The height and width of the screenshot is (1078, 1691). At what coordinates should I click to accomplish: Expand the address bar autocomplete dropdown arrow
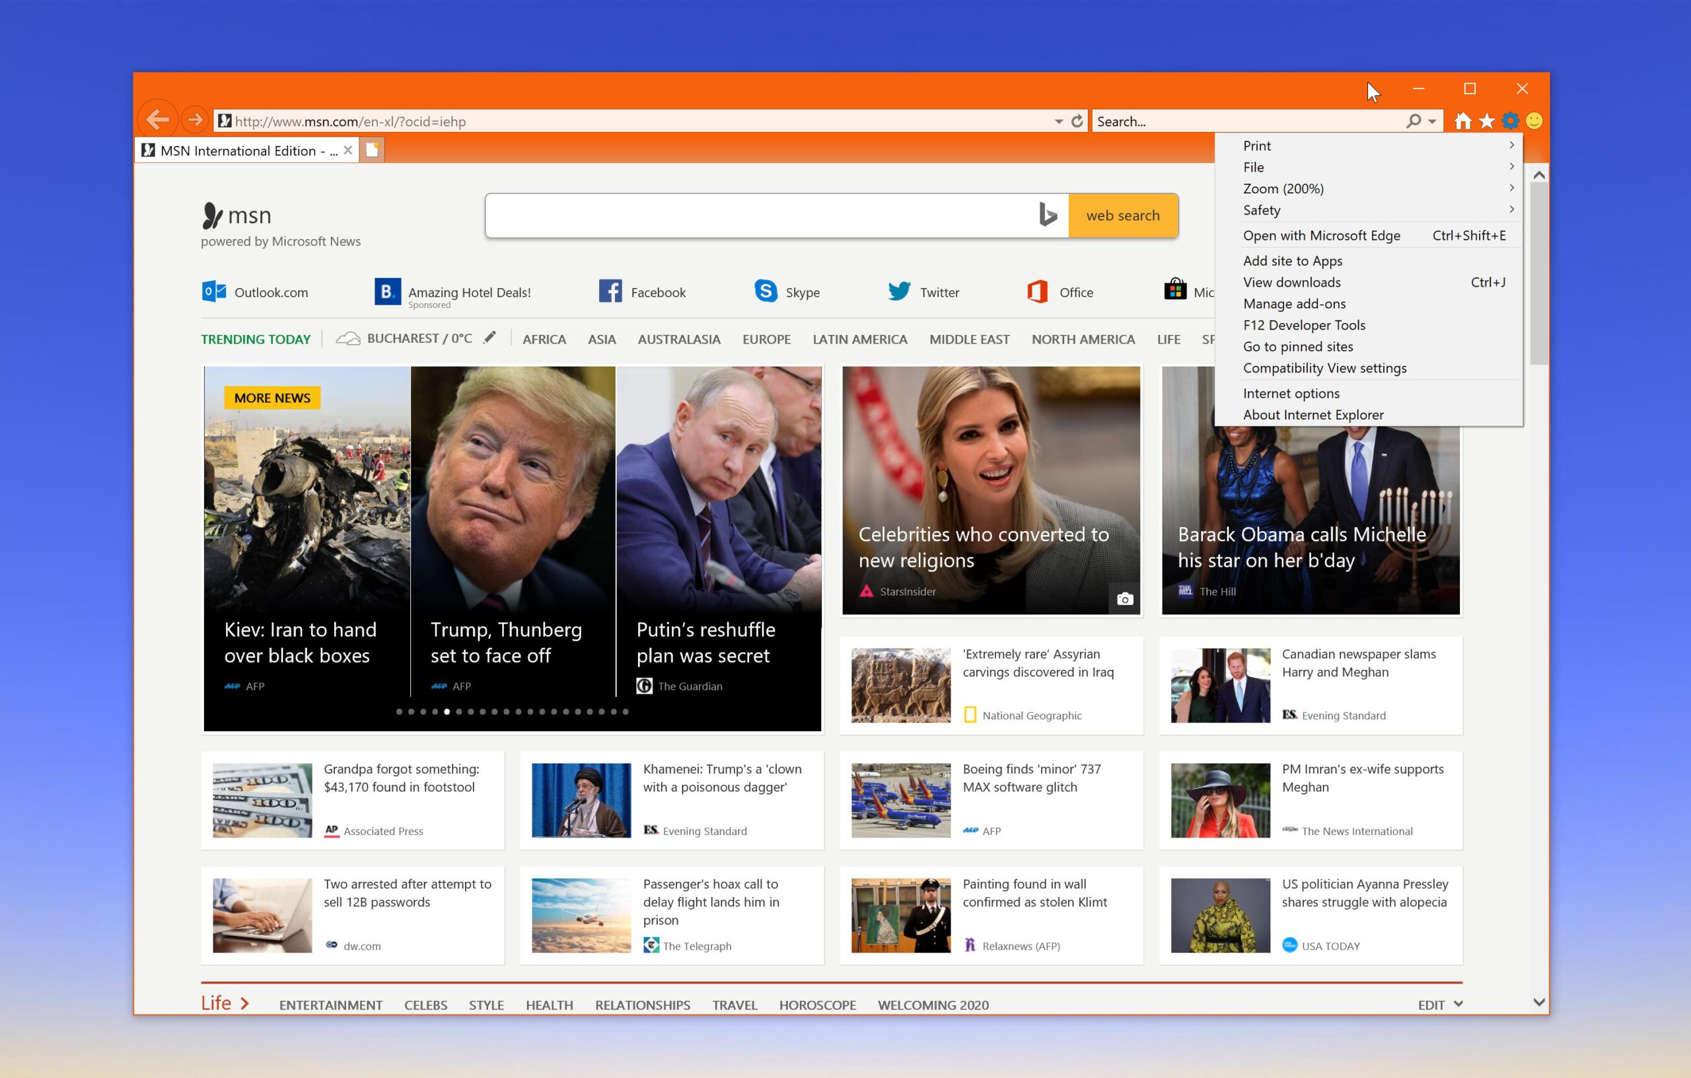click(1058, 122)
